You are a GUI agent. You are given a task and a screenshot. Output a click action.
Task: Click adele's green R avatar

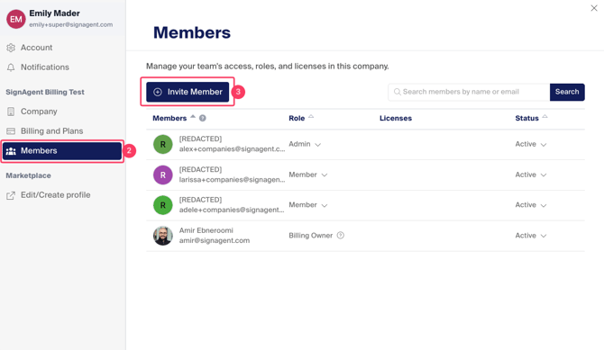pyautogui.click(x=163, y=205)
